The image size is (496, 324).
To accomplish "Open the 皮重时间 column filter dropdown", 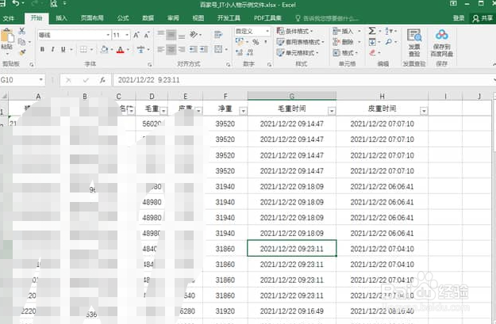I will [x=424, y=111].
